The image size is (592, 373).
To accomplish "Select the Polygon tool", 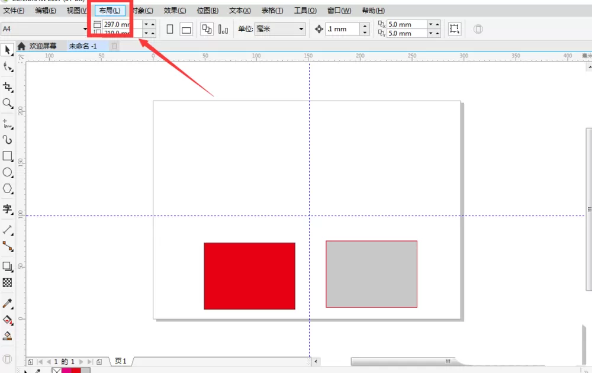I will [x=8, y=189].
